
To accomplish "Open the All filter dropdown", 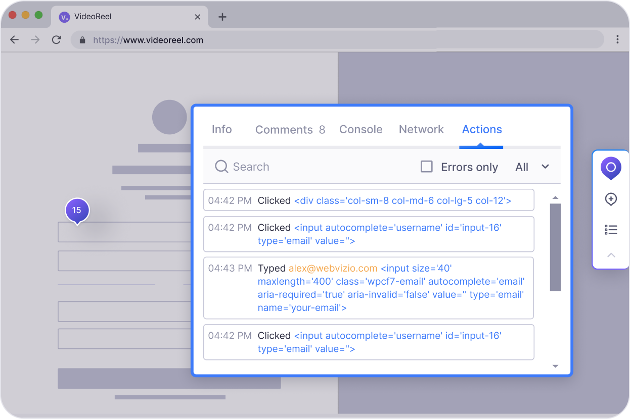I will click(532, 167).
